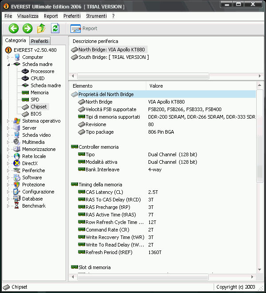Click the Periferiche devices icon

click(x=17, y=170)
